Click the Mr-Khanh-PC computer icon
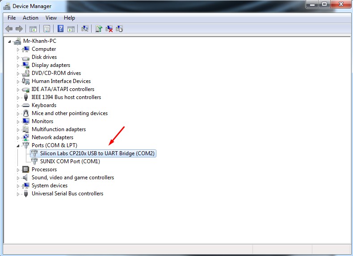 [x=17, y=41]
